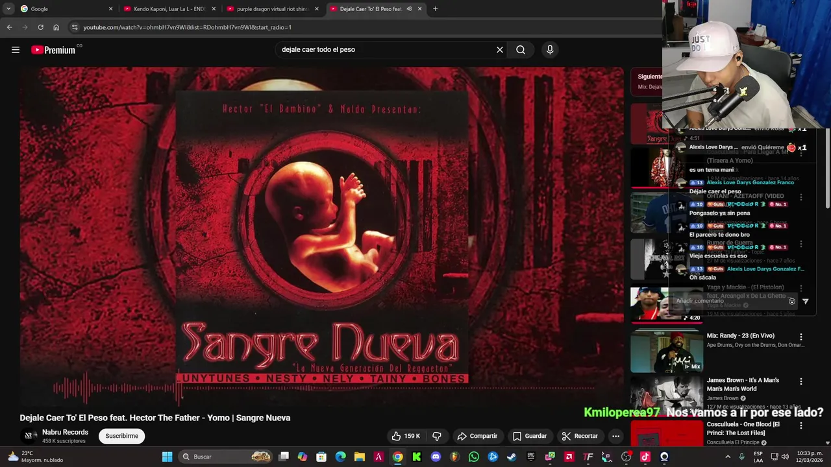The height and width of the screenshot is (467, 831).
Task: Switch to purple dragon virtual riot tab
Action: 273,9
